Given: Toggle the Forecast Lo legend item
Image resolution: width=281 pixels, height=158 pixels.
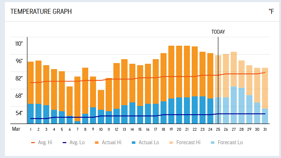Looking at the screenshot, I should 227,142.
